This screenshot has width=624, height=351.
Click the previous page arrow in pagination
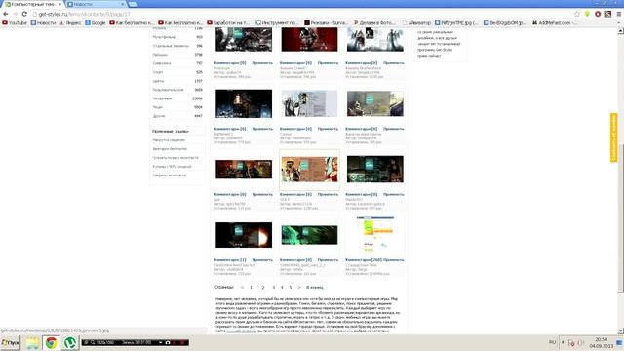click(242, 287)
